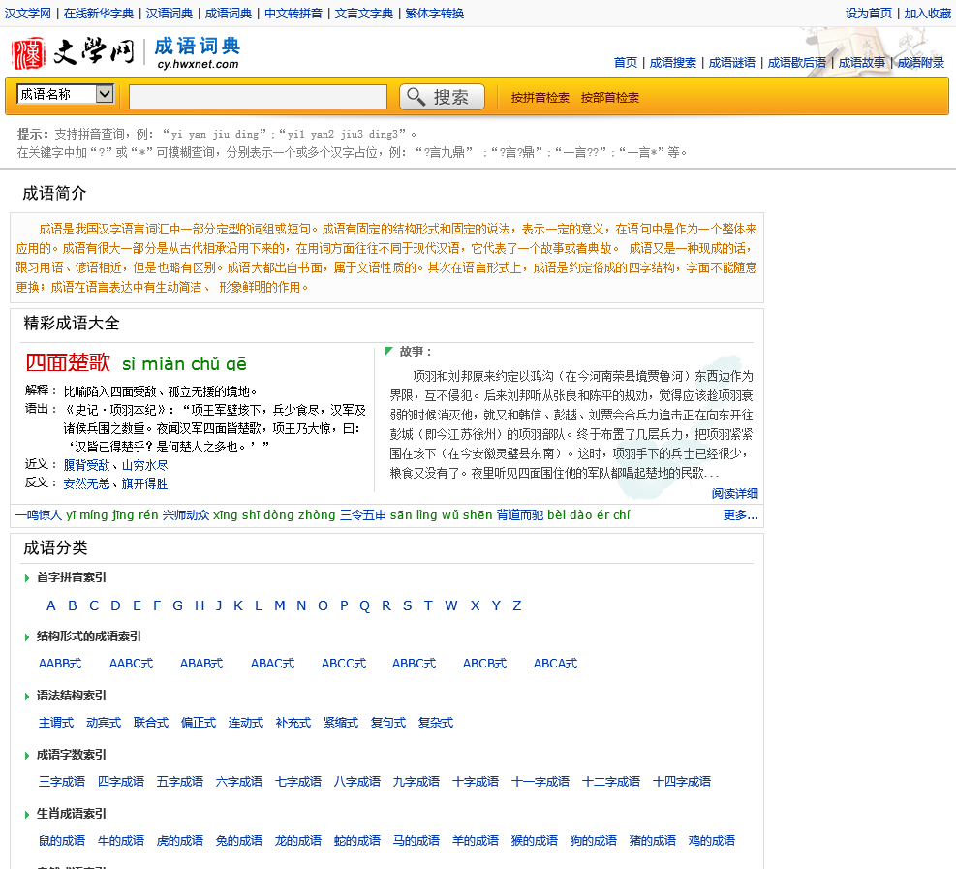
Task: Click 更多... for more idioms
Action: pyautogui.click(x=740, y=515)
